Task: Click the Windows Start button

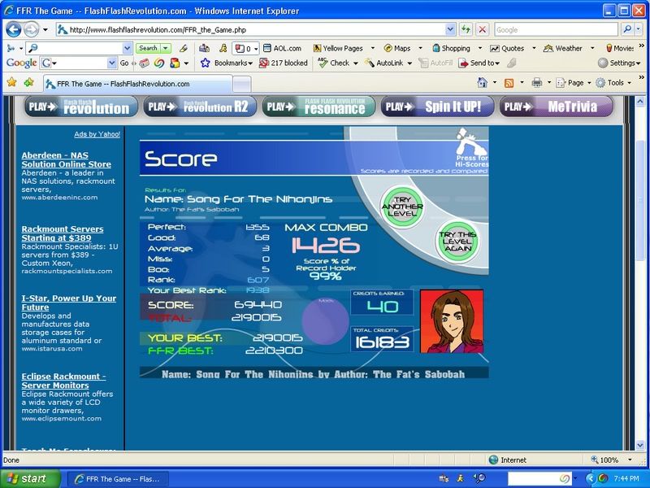Action: tap(29, 478)
